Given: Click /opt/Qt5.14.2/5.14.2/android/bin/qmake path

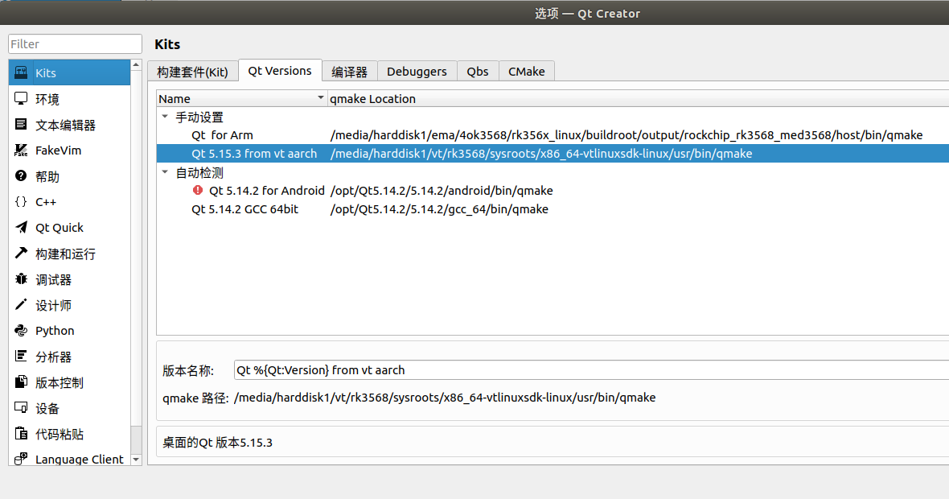Looking at the screenshot, I should click(x=442, y=191).
